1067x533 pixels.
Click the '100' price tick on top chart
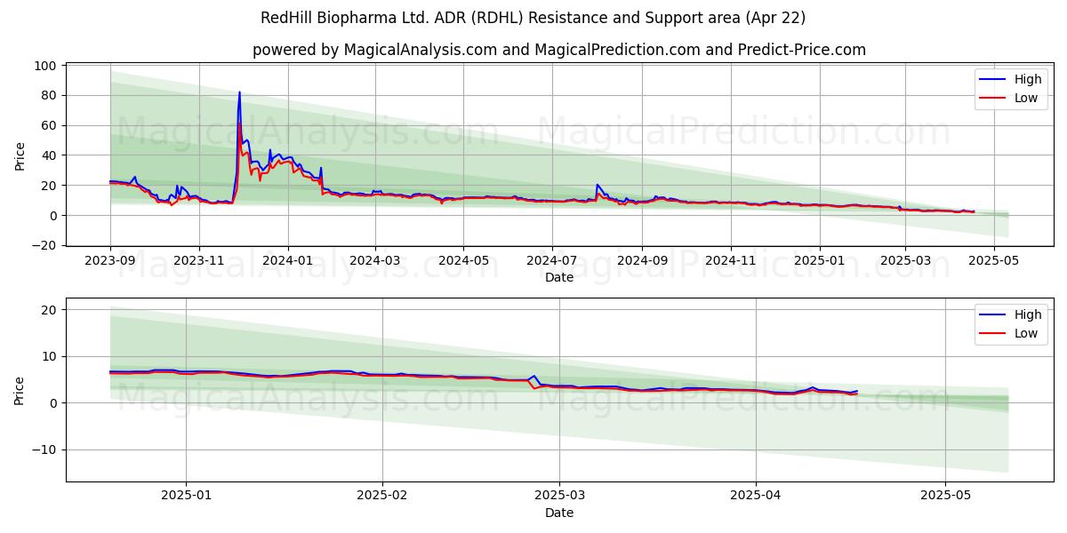(47, 66)
